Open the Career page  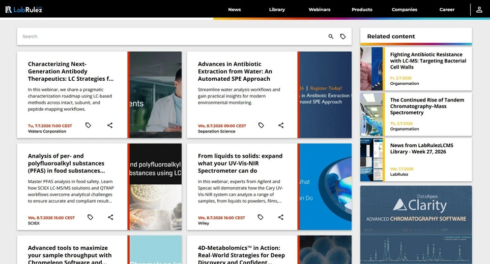pos(447,10)
